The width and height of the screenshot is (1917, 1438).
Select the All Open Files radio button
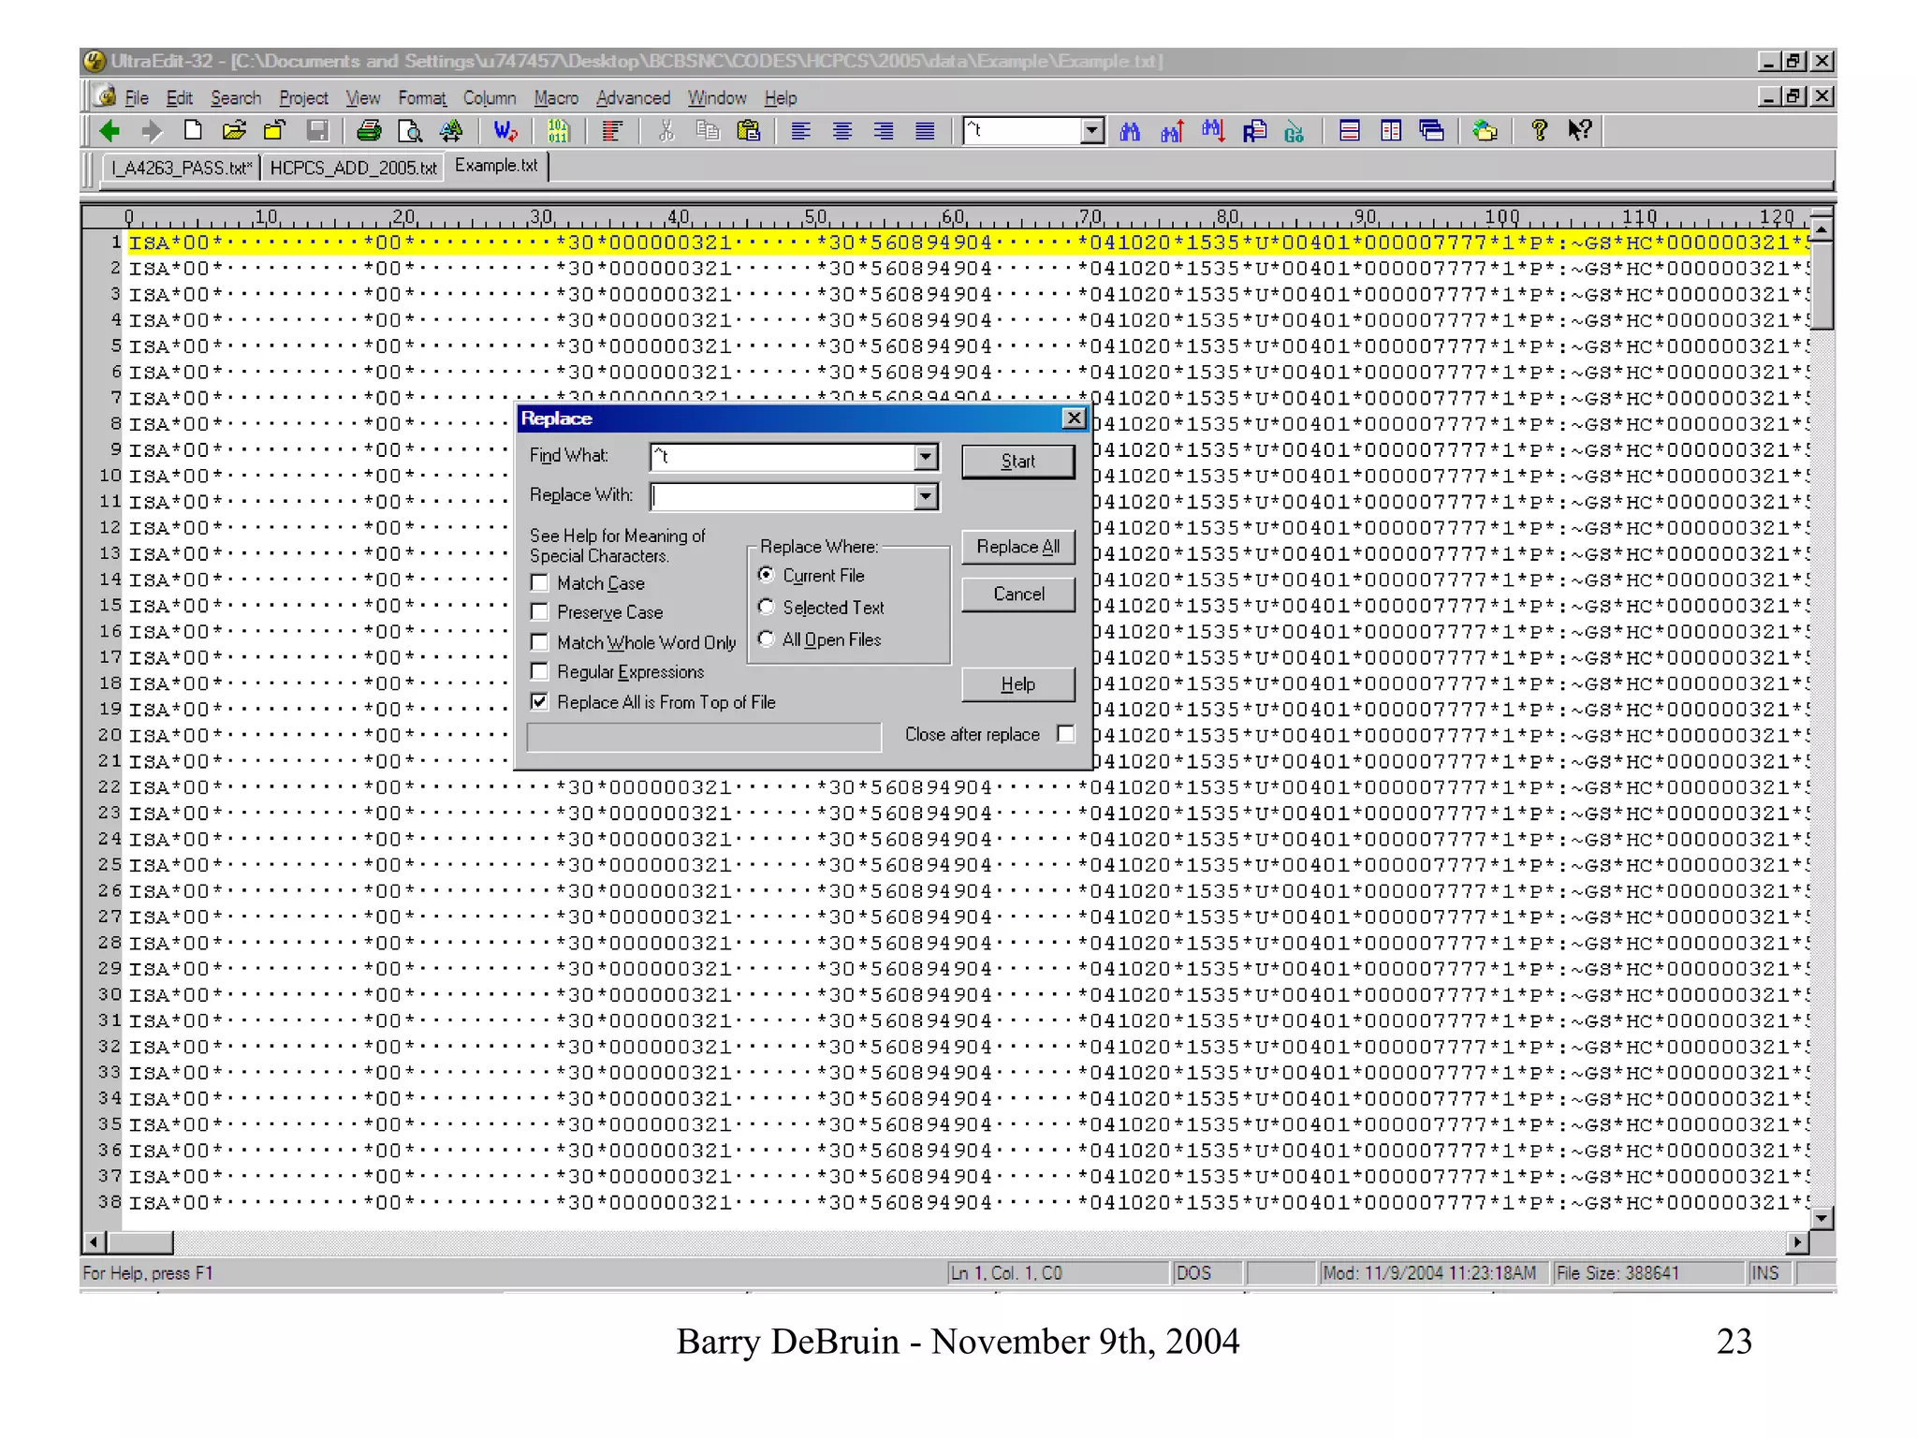pyautogui.click(x=767, y=639)
